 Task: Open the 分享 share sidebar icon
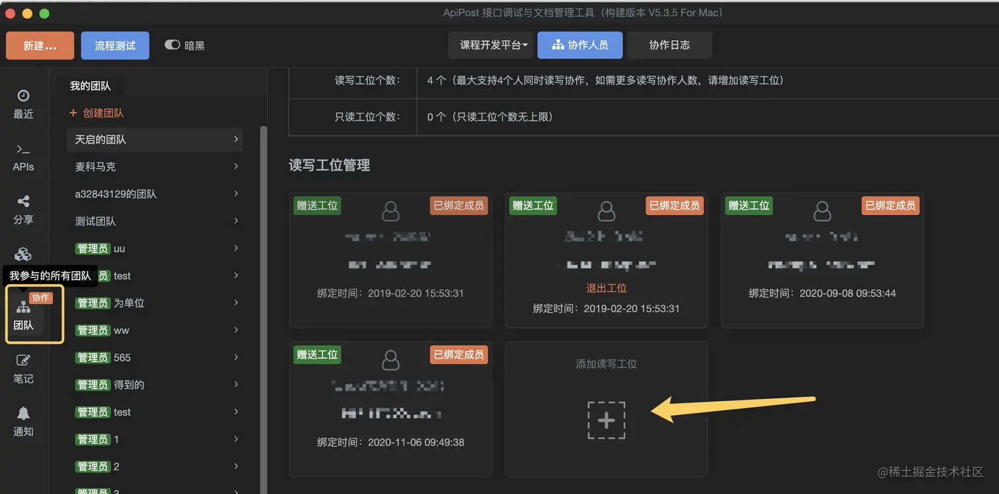pos(23,210)
